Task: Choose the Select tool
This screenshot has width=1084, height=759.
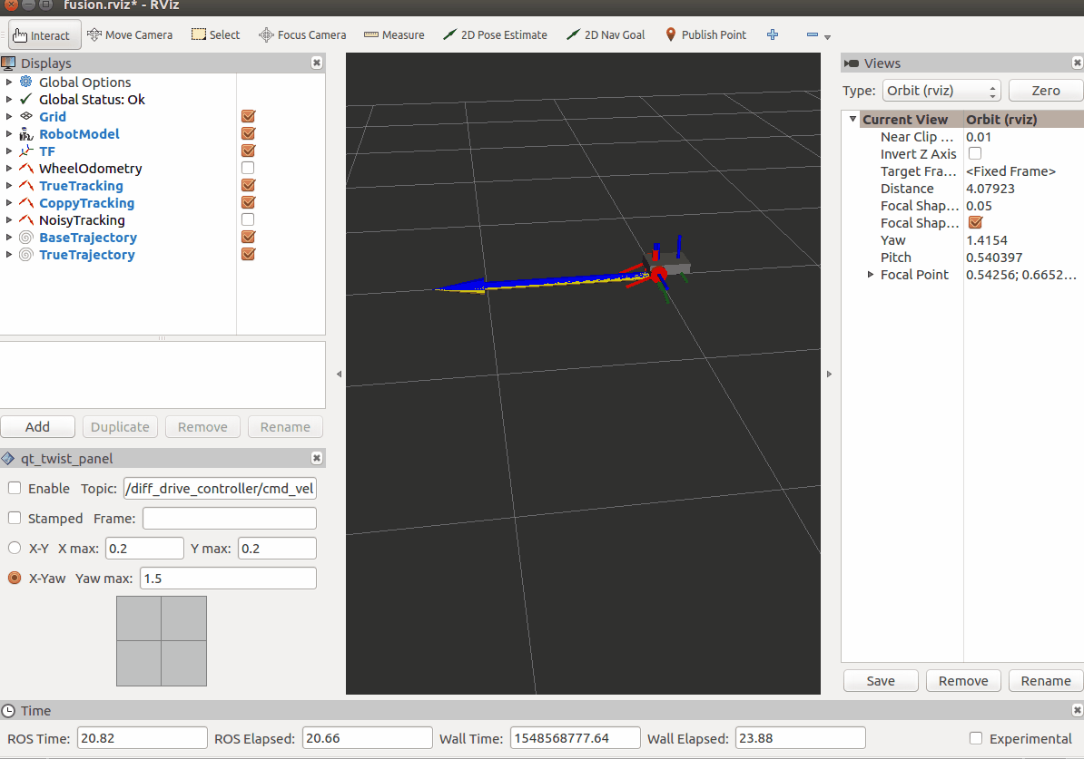Action: click(x=215, y=34)
